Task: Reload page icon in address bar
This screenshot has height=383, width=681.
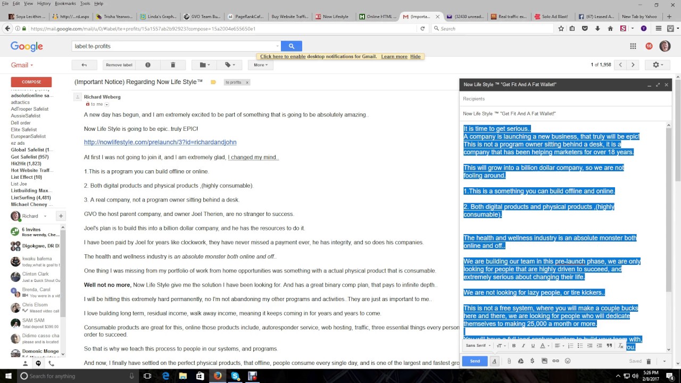Action: pos(422,29)
